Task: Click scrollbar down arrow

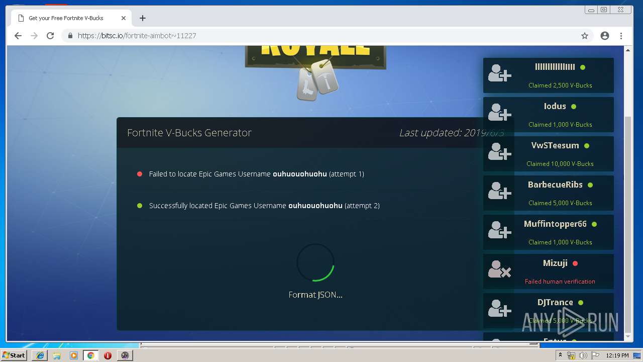Action: point(628,336)
